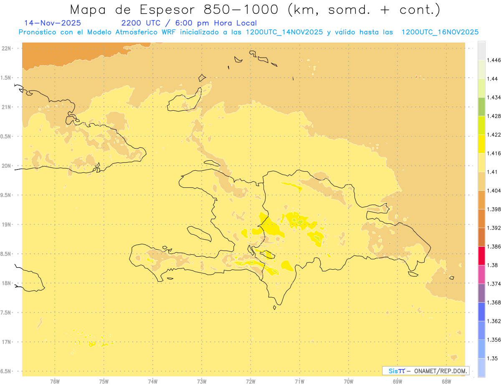Click the WRF forecast description line
The image size is (501, 387).
coord(248,32)
